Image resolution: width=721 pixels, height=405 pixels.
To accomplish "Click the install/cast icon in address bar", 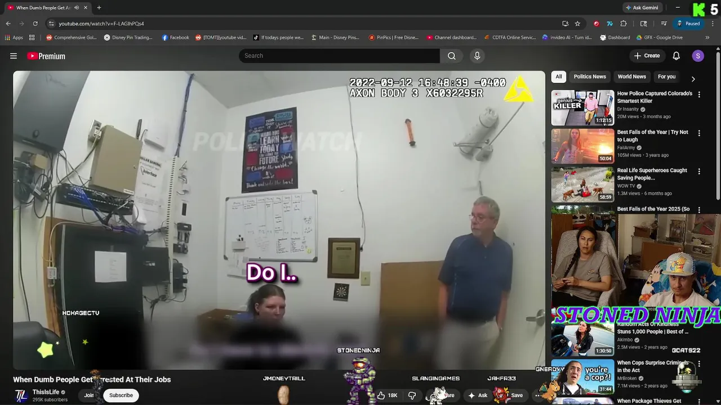I will [565, 24].
